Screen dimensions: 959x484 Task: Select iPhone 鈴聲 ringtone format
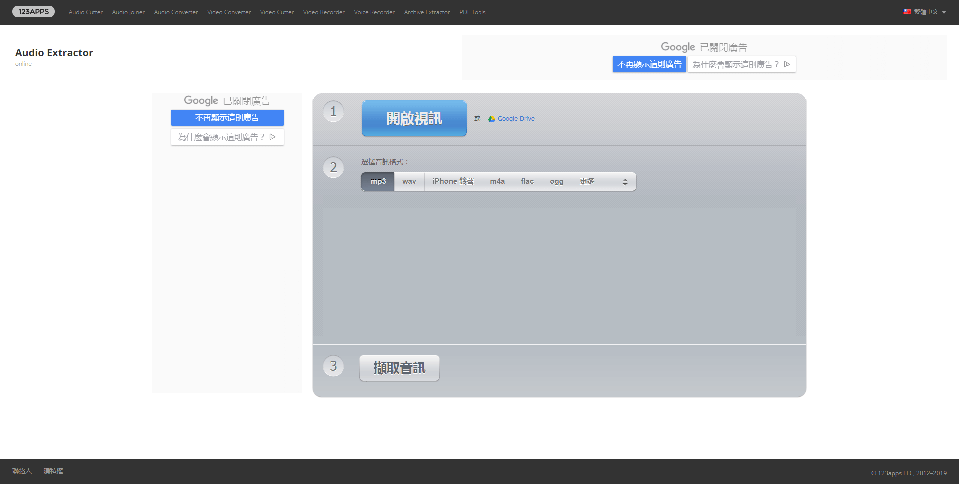click(x=453, y=181)
